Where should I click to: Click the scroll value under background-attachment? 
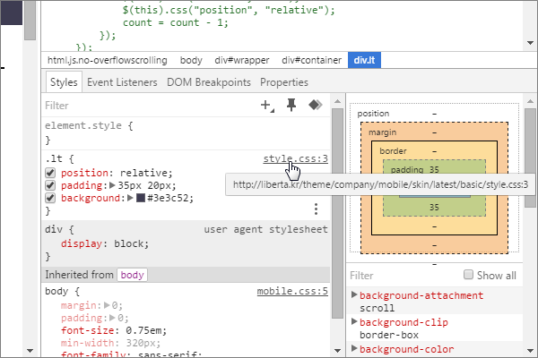click(x=377, y=308)
